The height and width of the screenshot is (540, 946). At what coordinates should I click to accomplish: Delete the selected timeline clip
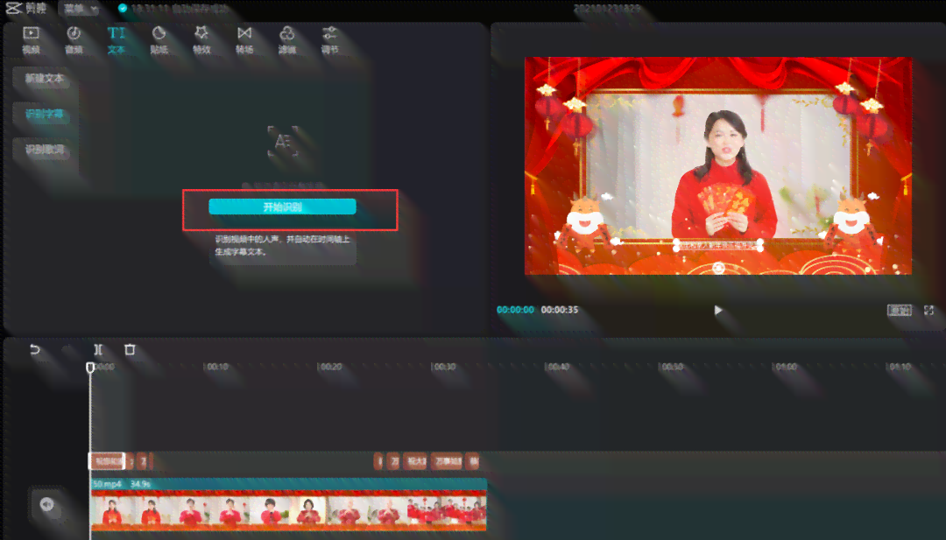pos(130,349)
